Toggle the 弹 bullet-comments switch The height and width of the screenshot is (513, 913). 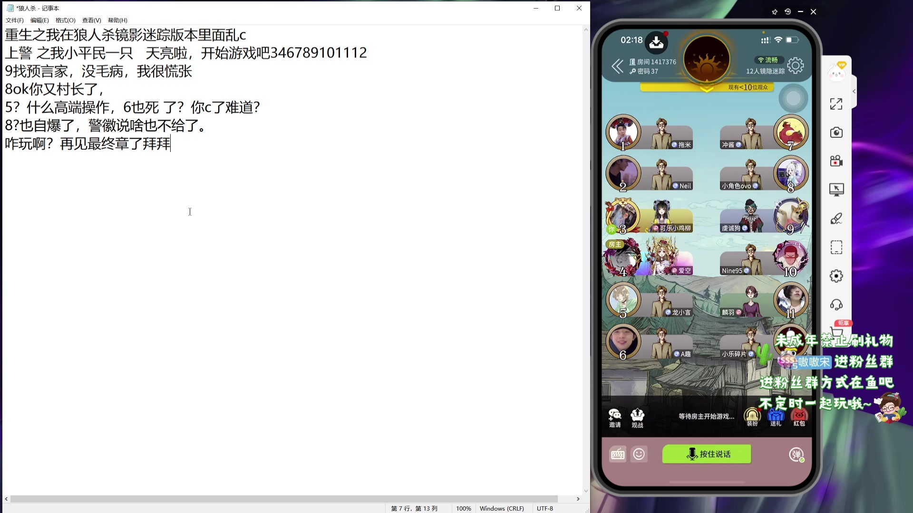point(796,455)
